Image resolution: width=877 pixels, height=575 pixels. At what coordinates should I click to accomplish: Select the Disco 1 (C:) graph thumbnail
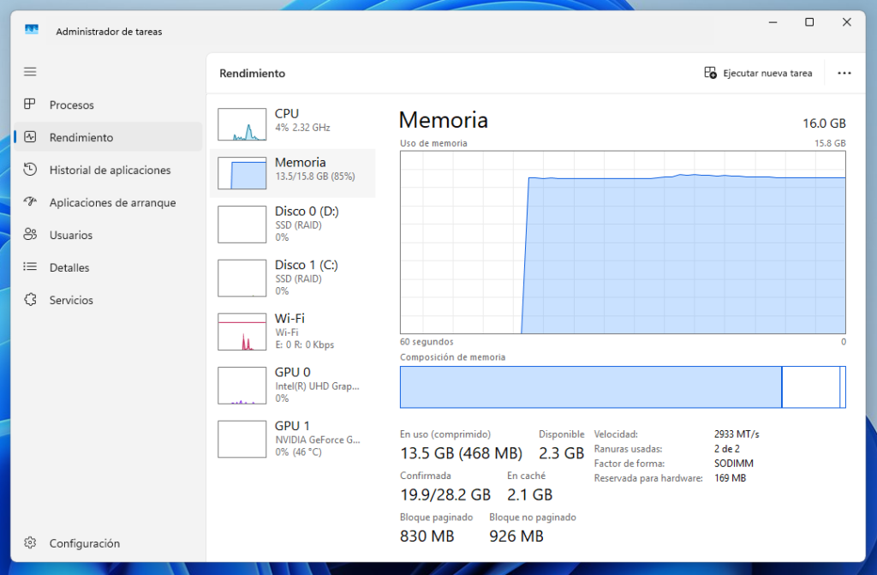click(x=242, y=279)
